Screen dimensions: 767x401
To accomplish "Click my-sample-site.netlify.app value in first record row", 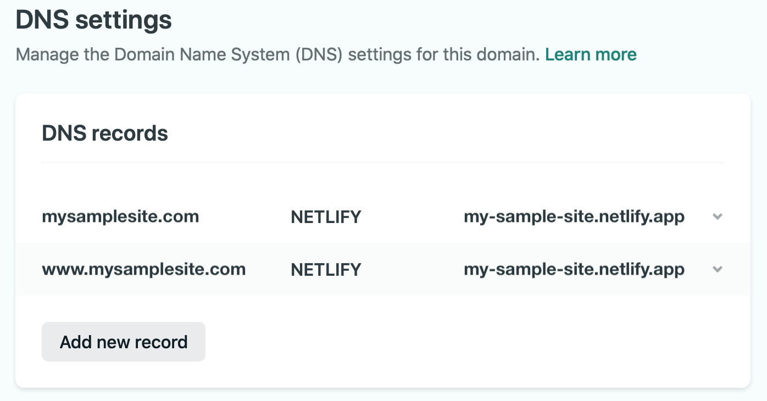I will pyautogui.click(x=574, y=217).
